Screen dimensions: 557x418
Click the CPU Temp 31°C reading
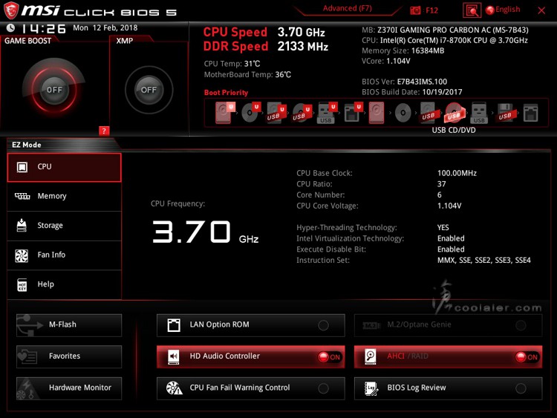click(232, 64)
